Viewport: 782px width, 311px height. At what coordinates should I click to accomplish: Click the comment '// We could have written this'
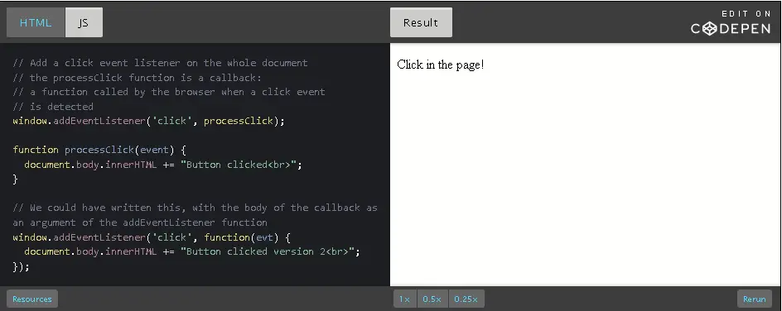pos(99,208)
